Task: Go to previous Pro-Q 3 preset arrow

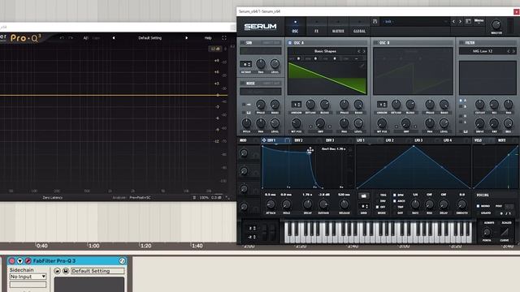Action: (114, 38)
